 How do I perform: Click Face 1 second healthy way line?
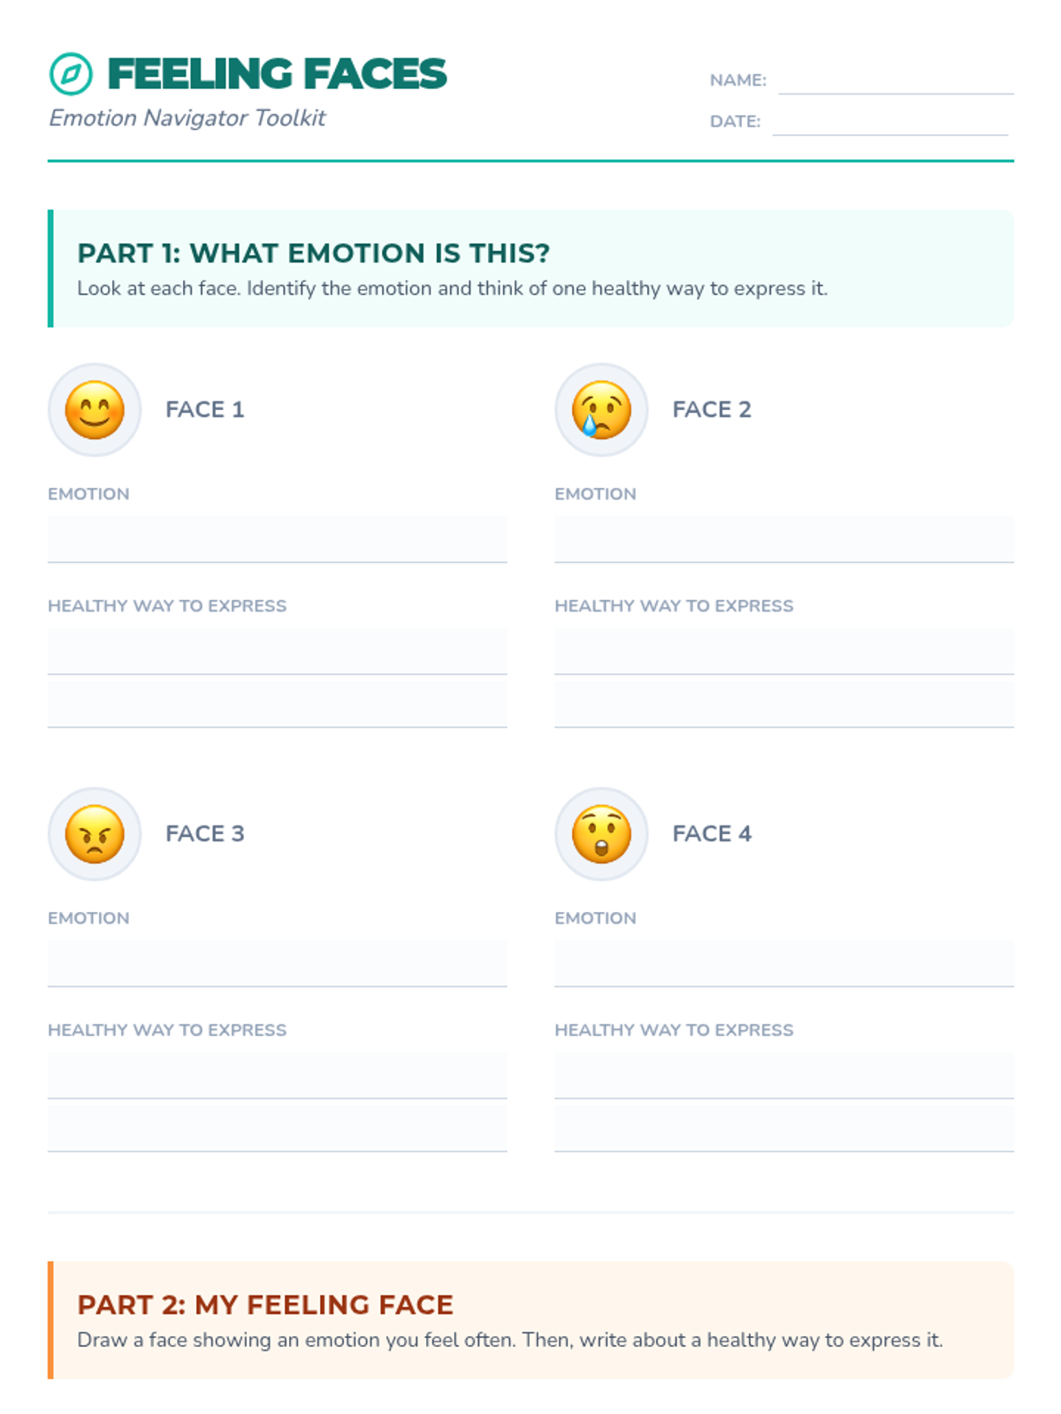click(x=277, y=704)
